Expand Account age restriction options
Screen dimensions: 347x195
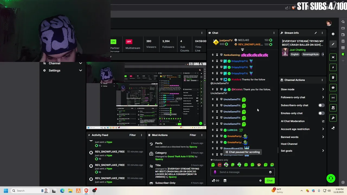(323, 129)
